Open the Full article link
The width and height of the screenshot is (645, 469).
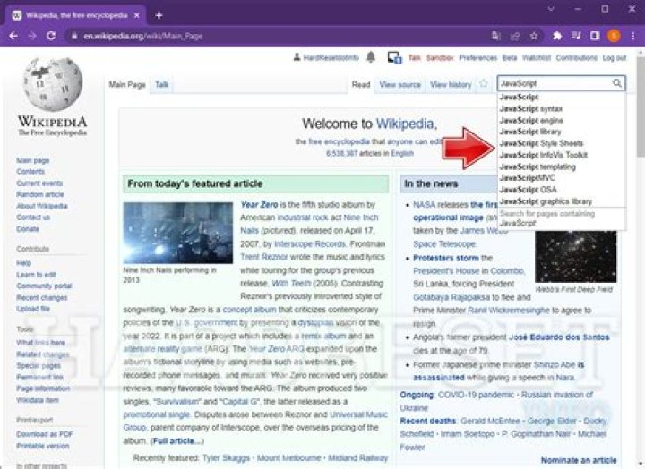pos(177,441)
